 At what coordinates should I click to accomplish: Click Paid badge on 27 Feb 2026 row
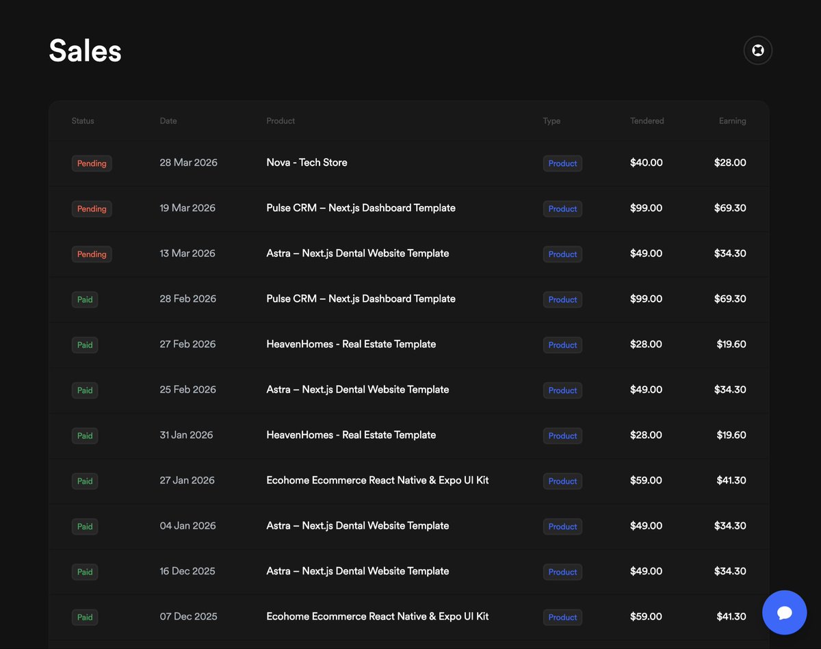[x=85, y=345]
